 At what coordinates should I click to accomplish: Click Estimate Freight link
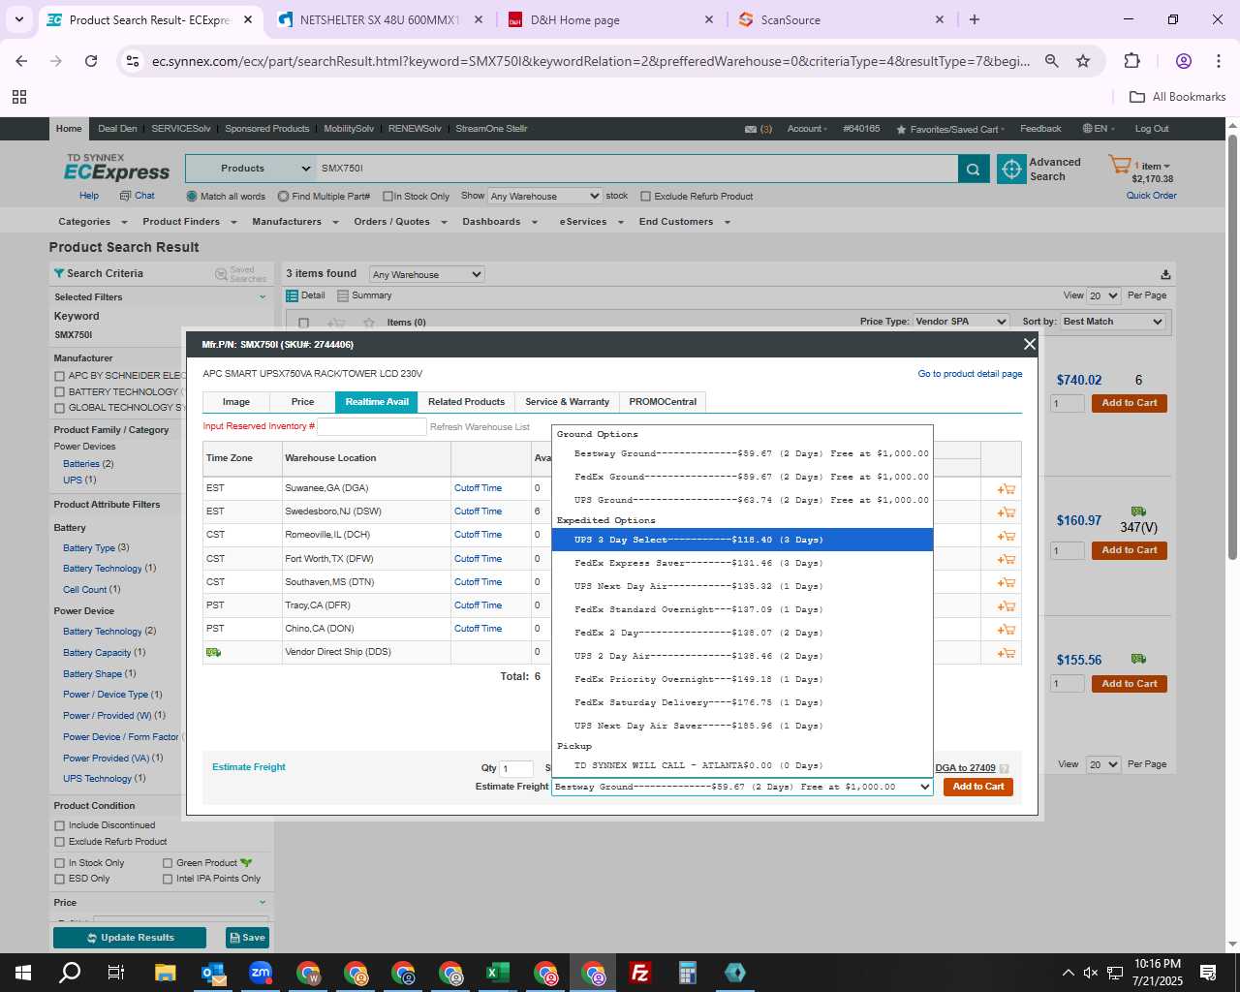pos(249,767)
